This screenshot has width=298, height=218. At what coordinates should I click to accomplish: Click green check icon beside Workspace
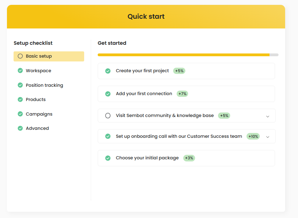[x=20, y=70]
